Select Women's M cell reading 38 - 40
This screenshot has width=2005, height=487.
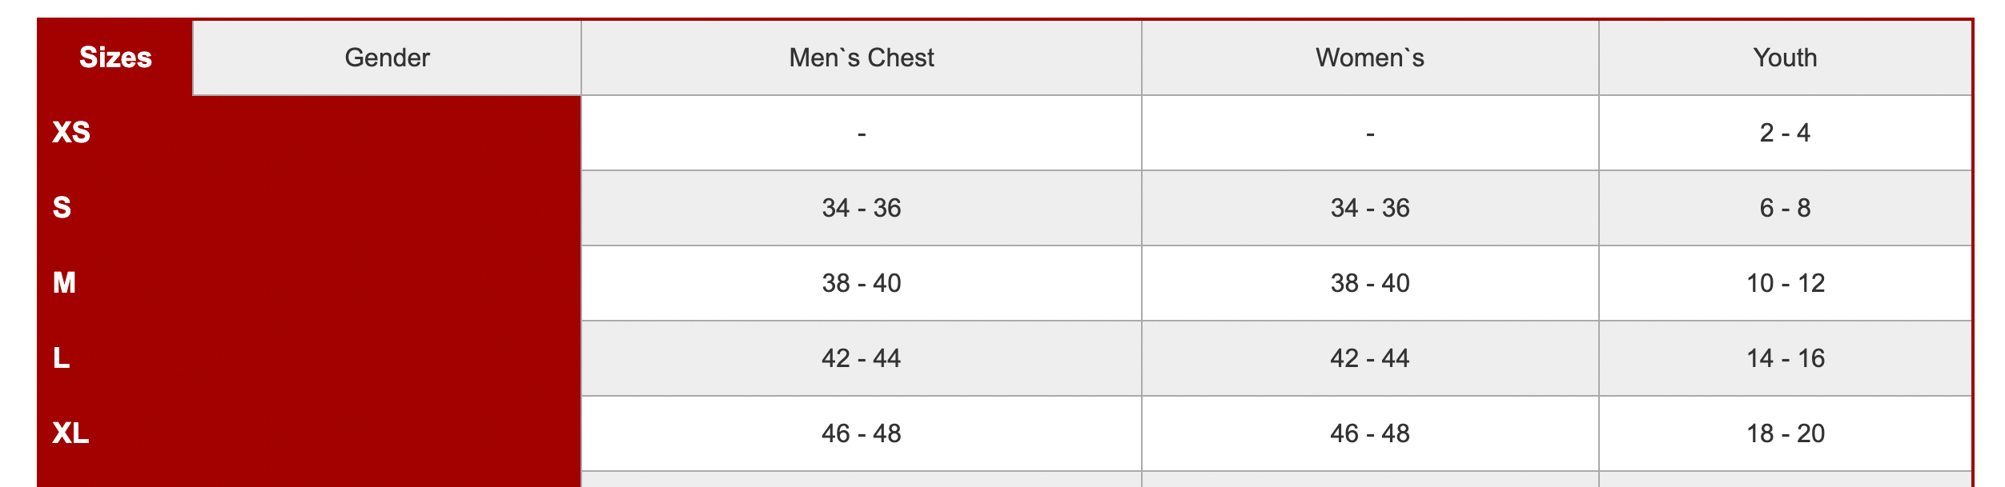click(x=1369, y=283)
